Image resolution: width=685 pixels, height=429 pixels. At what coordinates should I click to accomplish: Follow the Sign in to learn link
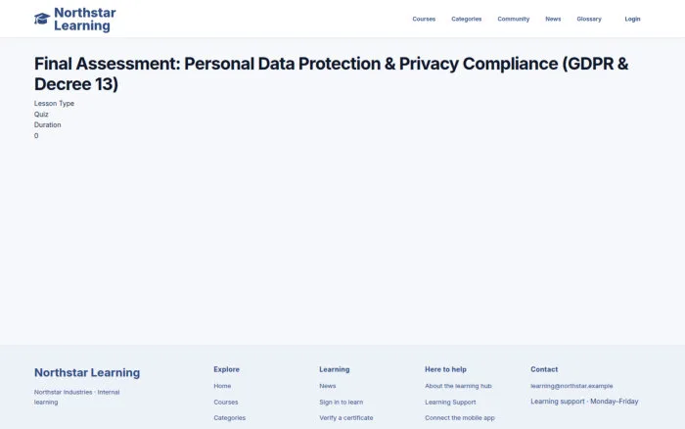pos(342,402)
